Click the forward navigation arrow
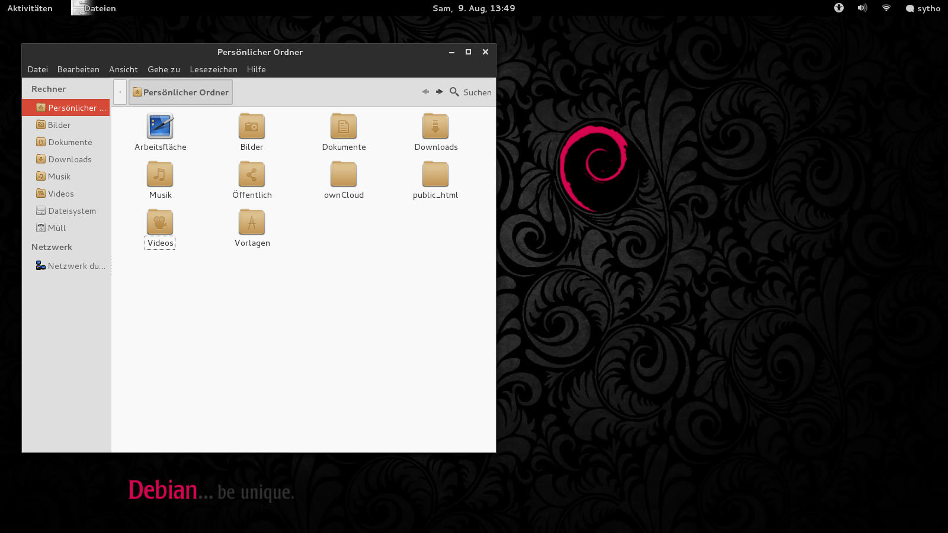The height and width of the screenshot is (533, 948). (x=439, y=92)
